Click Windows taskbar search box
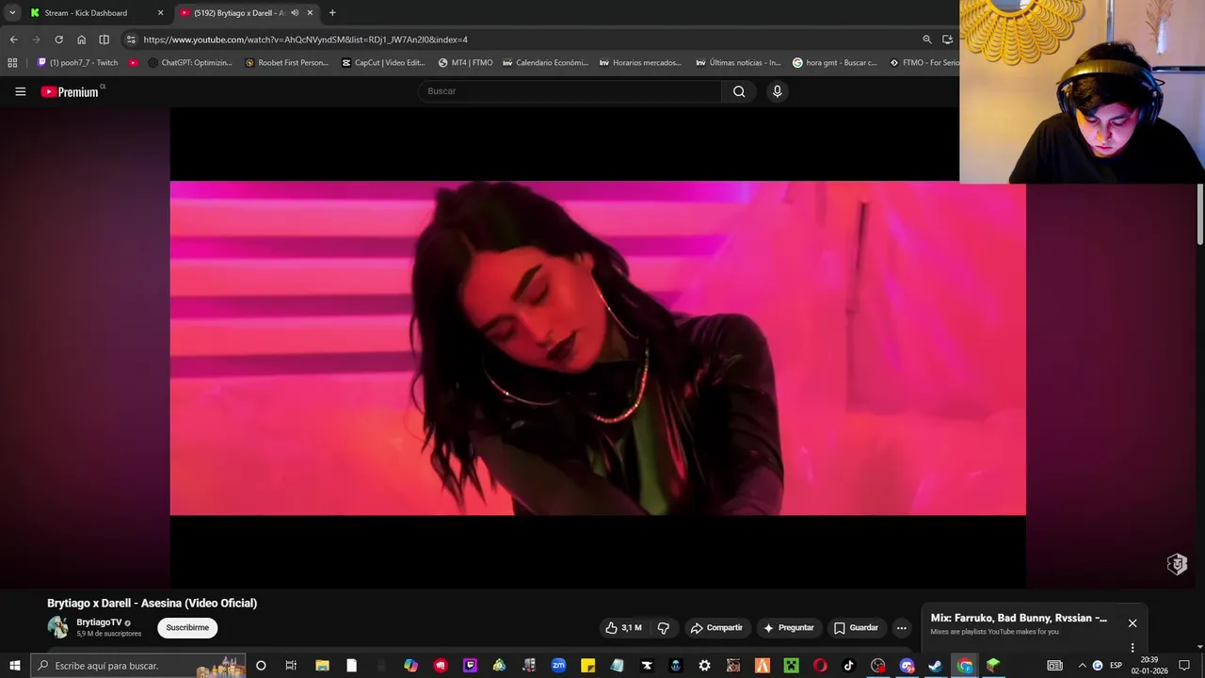This screenshot has width=1205, height=678. (x=137, y=666)
